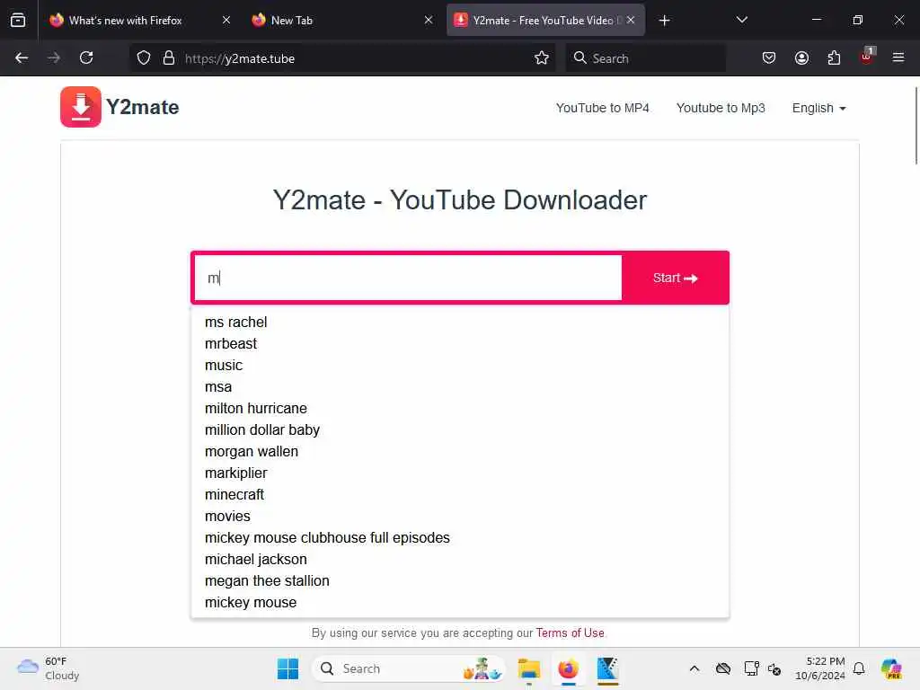Show hidden system tray icons
Image resolution: width=920 pixels, height=690 pixels.
(694, 668)
